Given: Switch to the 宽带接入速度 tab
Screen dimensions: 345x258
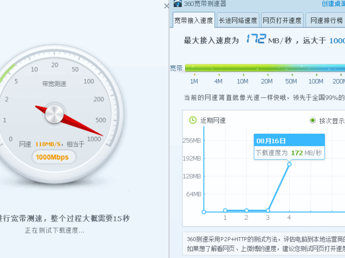Looking at the screenshot, I should [193, 20].
